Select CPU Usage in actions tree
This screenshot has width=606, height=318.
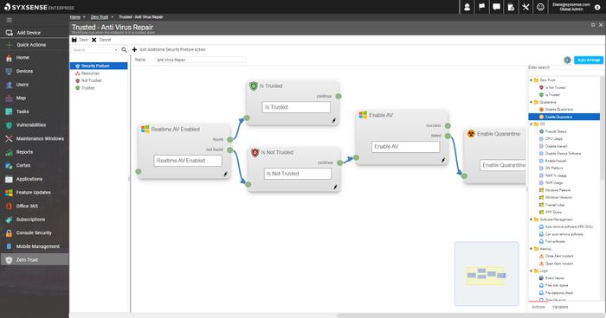(x=553, y=139)
